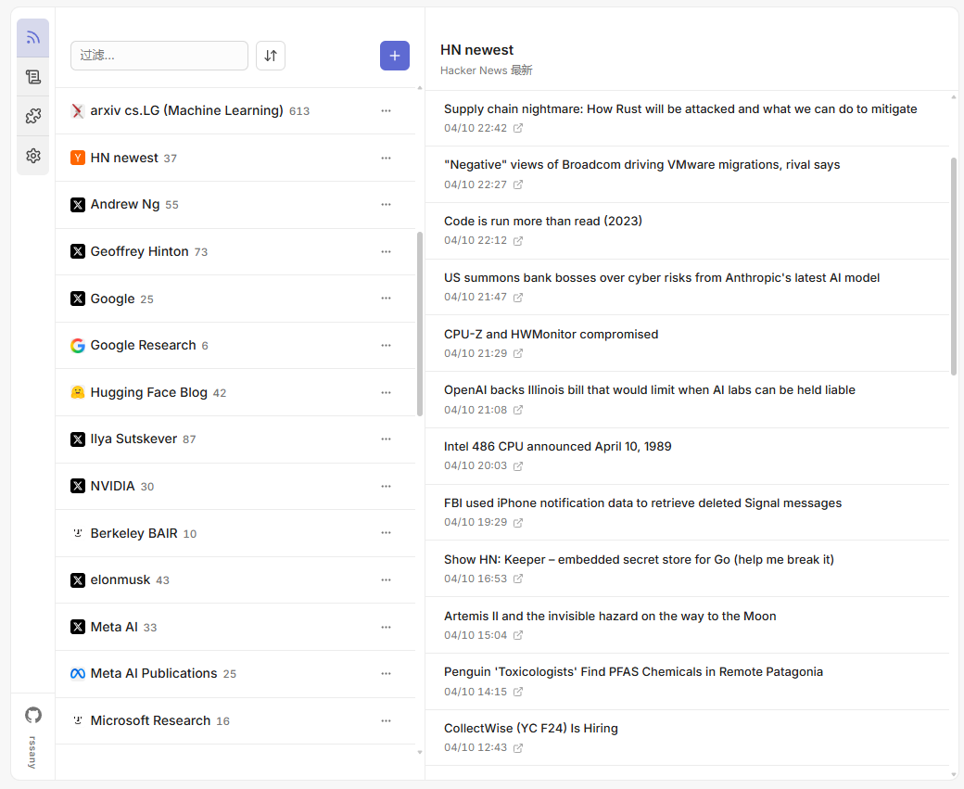
Task: Open article CPU-Z and HWMonitor compromised
Action: coord(551,335)
